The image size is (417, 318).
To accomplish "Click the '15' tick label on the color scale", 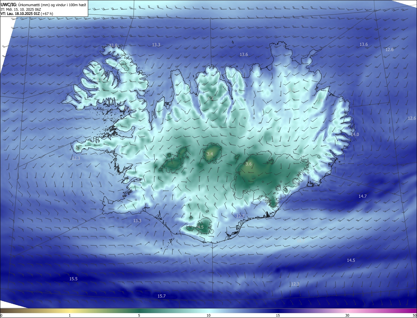I will [278, 315].
